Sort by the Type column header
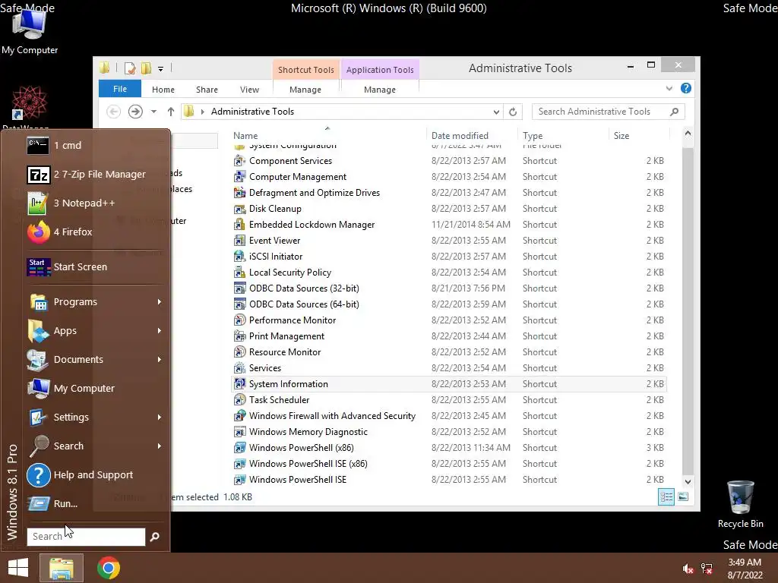778x583 pixels. [x=563, y=135]
